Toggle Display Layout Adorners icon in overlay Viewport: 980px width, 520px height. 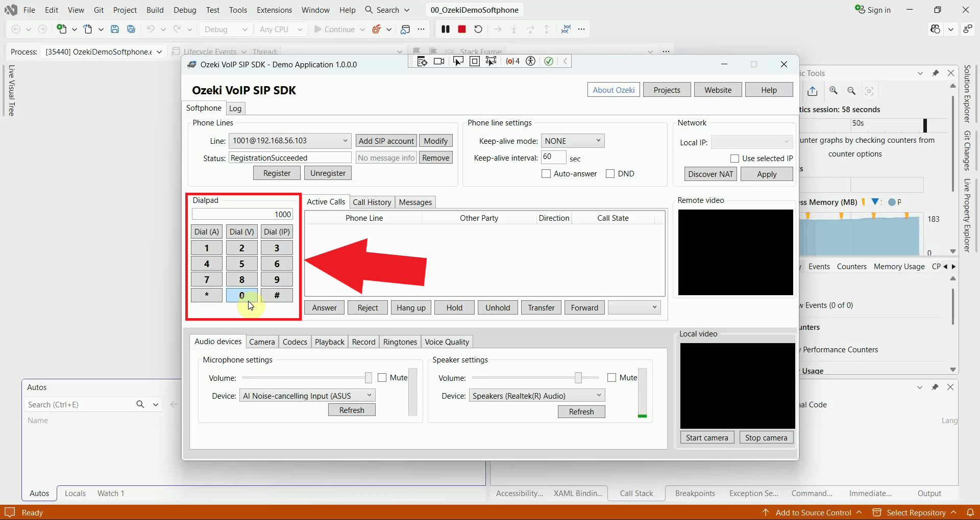coord(475,62)
